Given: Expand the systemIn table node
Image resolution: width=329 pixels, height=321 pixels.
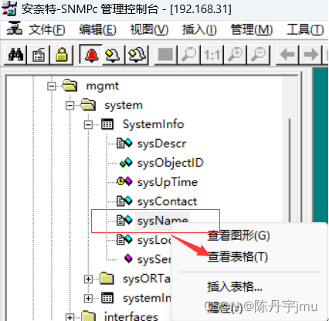Looking at the screenshot, I should (x=88, y=299).
